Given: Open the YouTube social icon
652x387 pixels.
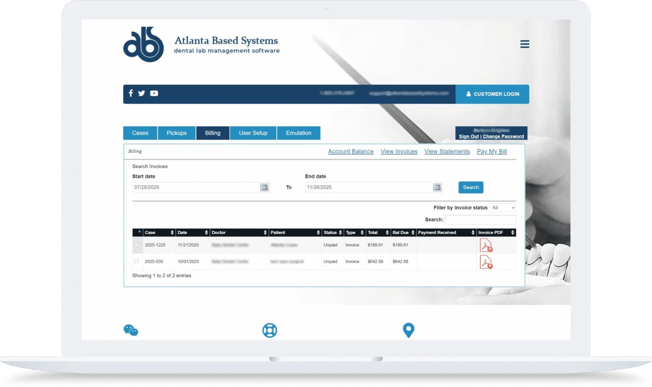Looking at the screenshot, I should 154,93.
